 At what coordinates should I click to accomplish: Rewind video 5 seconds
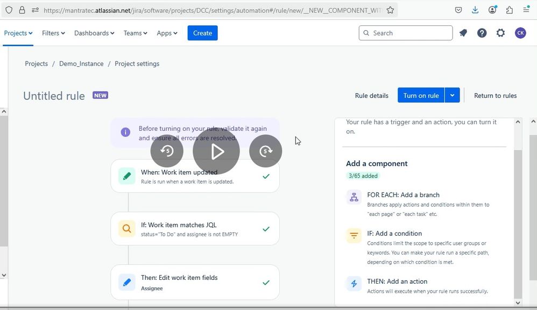[167, 151]
